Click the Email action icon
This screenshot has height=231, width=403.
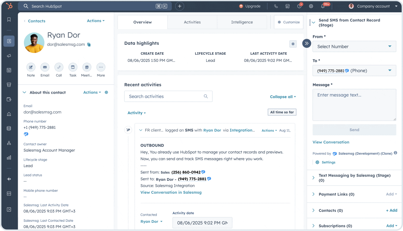tap(45, 67)
